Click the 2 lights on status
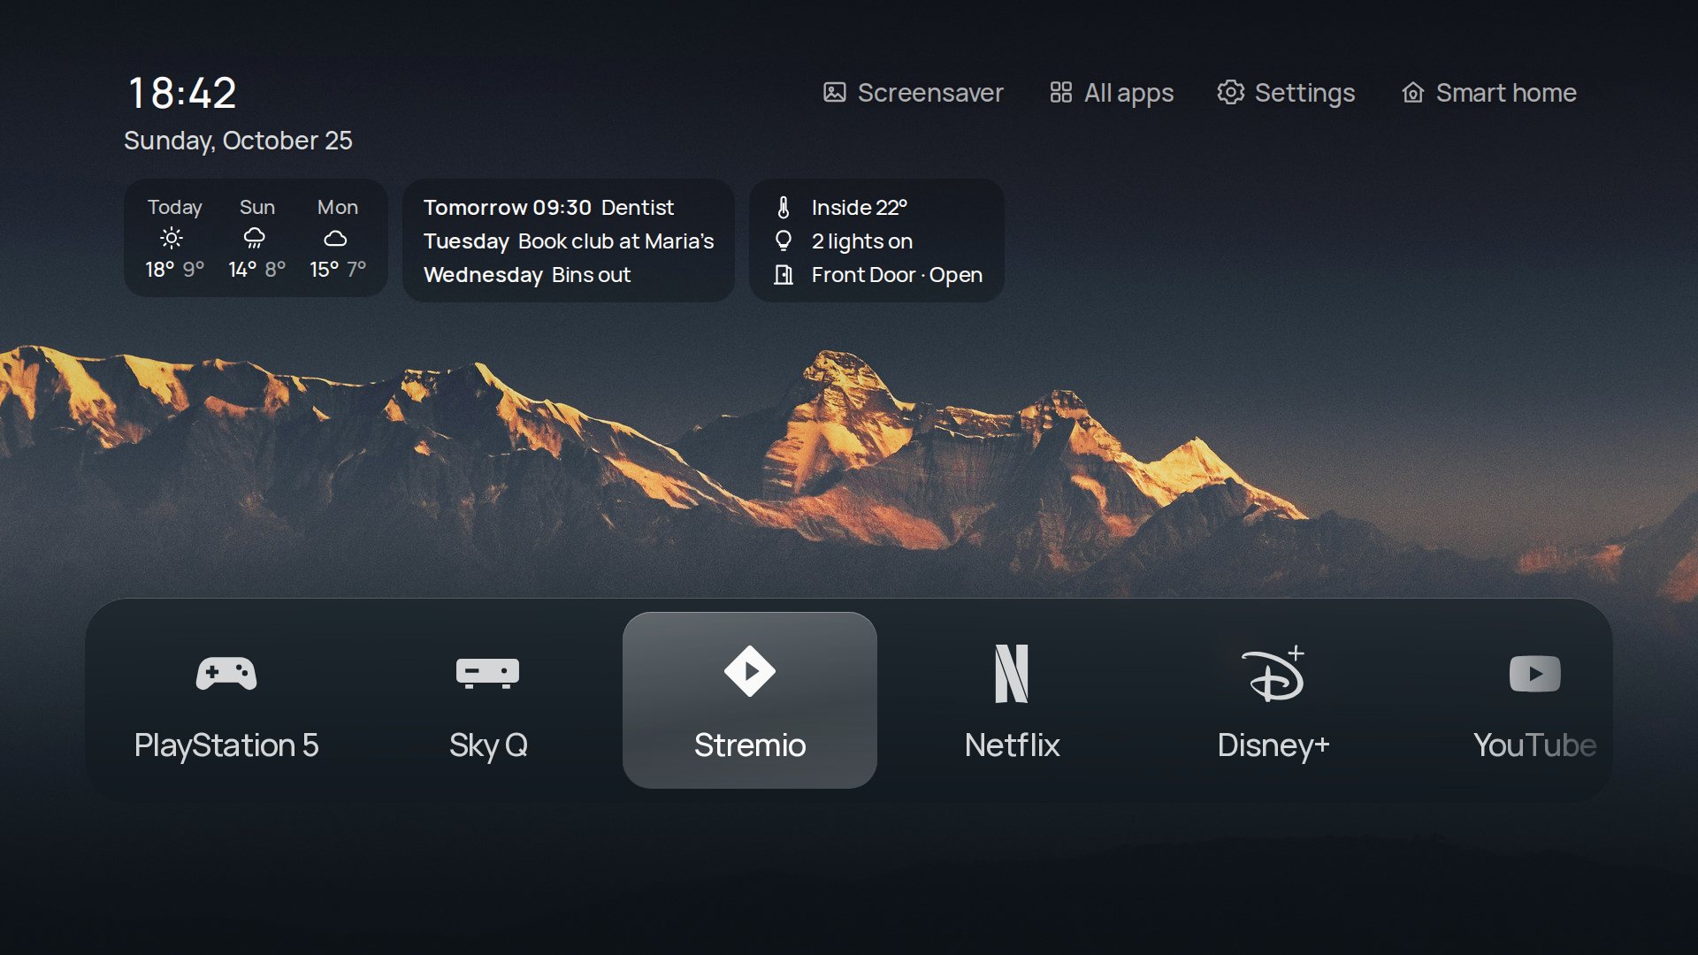 (862, 241)
